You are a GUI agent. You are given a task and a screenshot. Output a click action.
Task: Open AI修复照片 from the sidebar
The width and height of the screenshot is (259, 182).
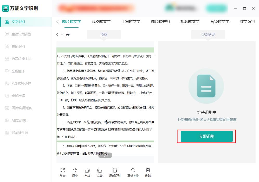19,120
